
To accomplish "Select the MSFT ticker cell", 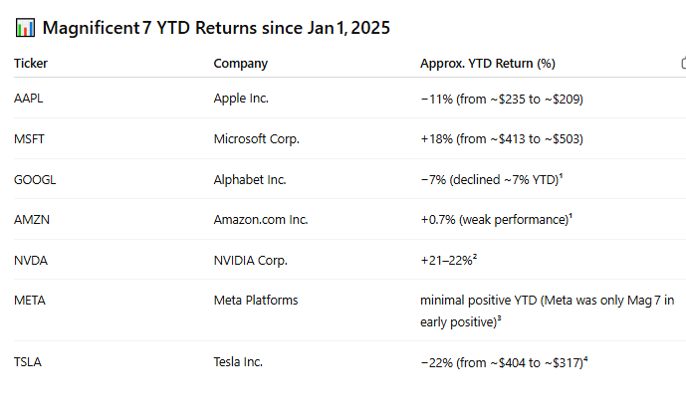I will (x=31, y=139).
